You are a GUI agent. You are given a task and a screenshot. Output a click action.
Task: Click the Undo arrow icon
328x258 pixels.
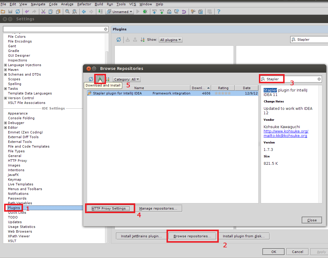click(x=27, y=12)
